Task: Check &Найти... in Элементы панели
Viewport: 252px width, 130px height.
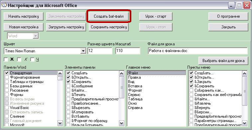Action: click(x=68, y=90)
